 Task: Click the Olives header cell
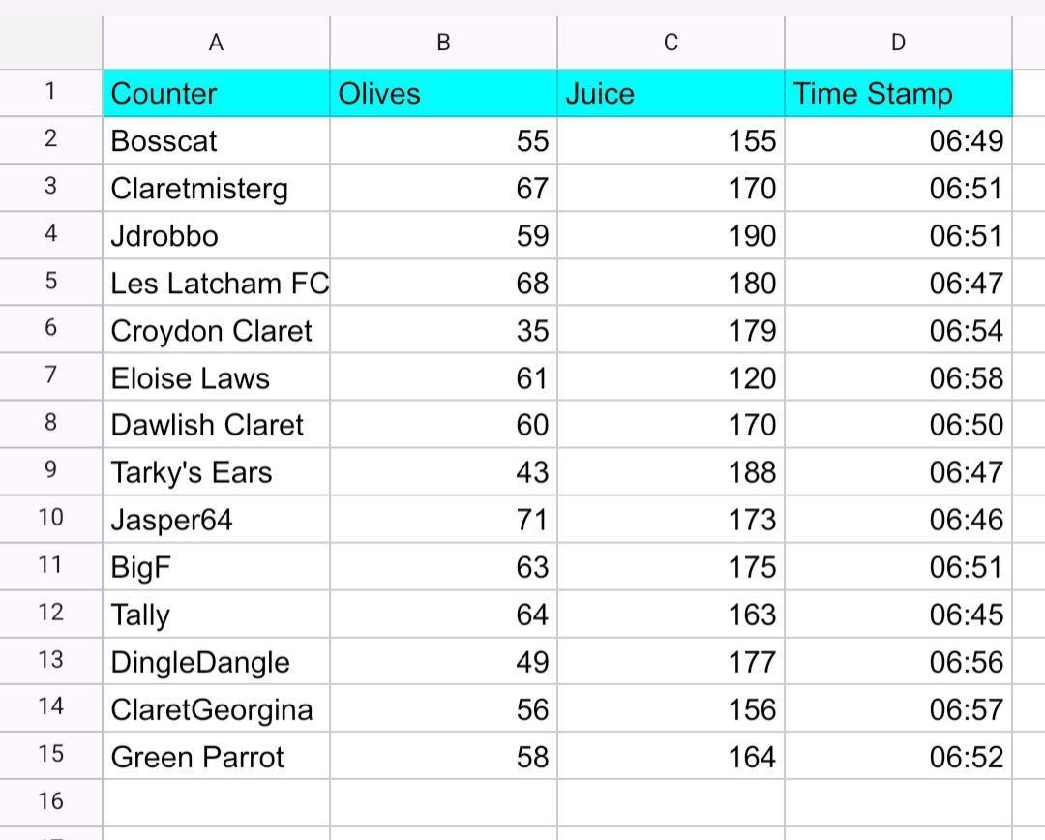pos(443,94)
